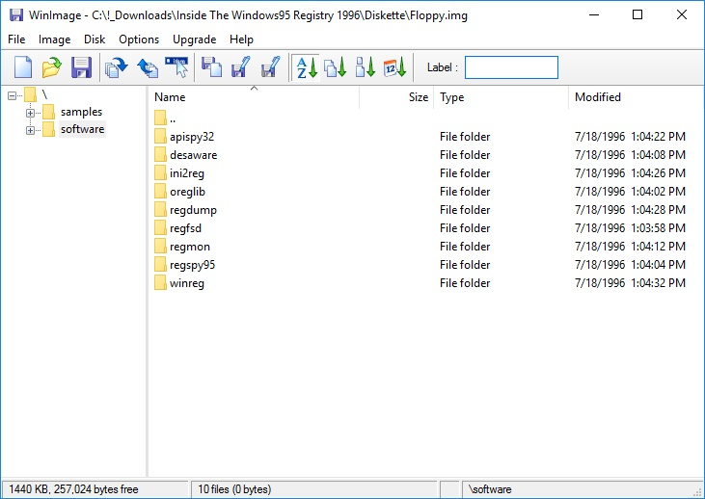This screenshot has height=499, width=705.
Task: Click the regfsd folder icon
Action: pos(160,227)
